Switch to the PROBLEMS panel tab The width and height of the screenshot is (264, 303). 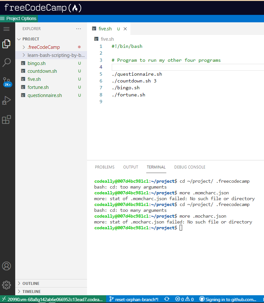tap(104, 167)
